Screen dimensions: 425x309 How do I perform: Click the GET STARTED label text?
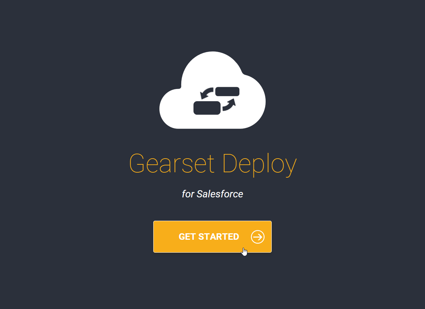click(209, 237)
